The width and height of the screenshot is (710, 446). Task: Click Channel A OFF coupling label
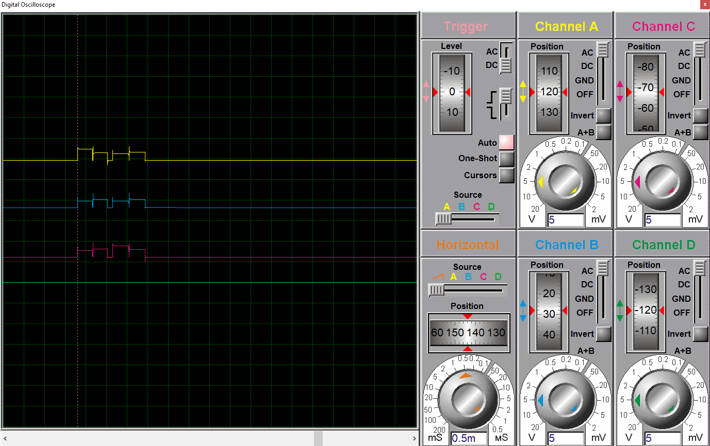[585, 94]
